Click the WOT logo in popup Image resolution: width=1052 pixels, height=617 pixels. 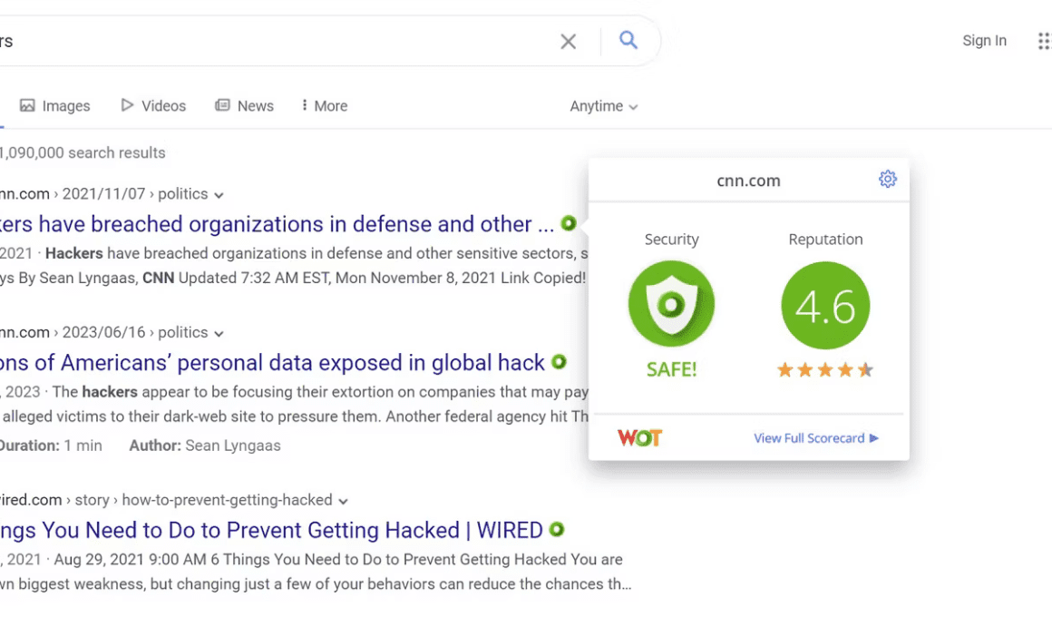pyautogui.click(x=639, y=438)
